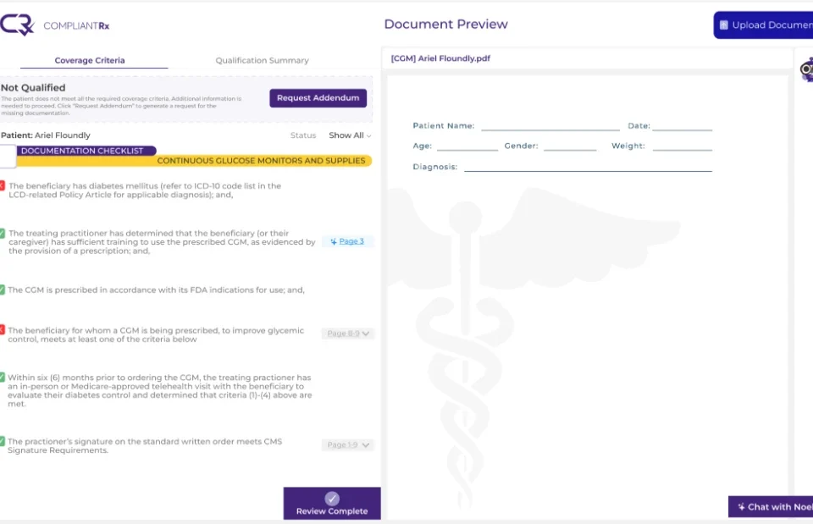This screenshot has width=813, height=524.
Task: Click the red X status for diabetes mellitus criterion
Action: 3,185
